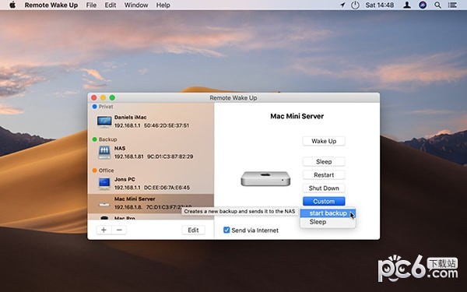Click the 9C:D1:C3:87:82:29 MAC address
Image resolution: width=467 pixels, height=292 pixels.
coord(170,157)
